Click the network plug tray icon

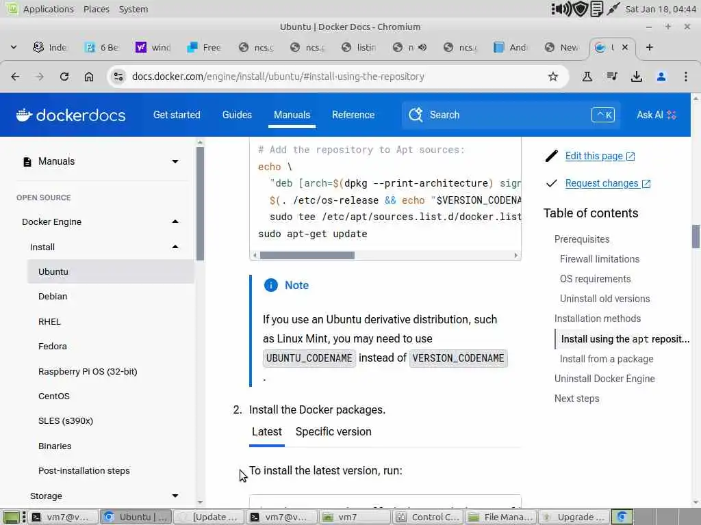coord(613,9)
